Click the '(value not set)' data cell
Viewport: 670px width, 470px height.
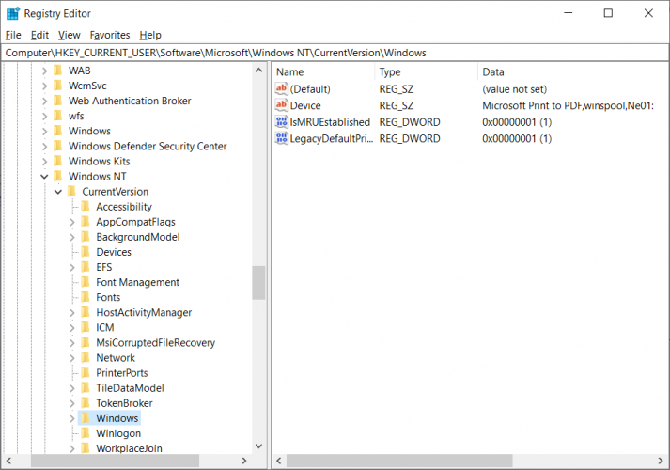click(x=514, y=89)
